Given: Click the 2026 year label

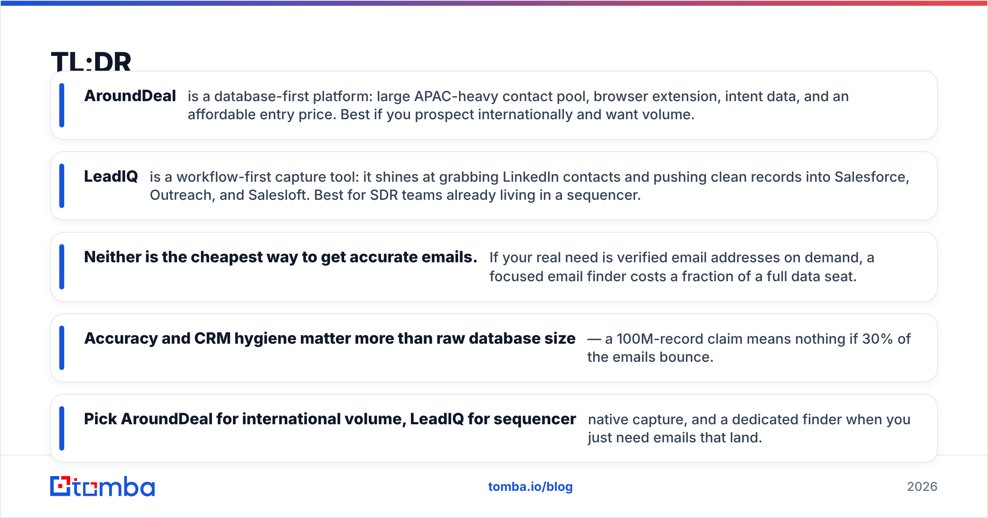Looking at the screenshot, I should click(922, 487).
